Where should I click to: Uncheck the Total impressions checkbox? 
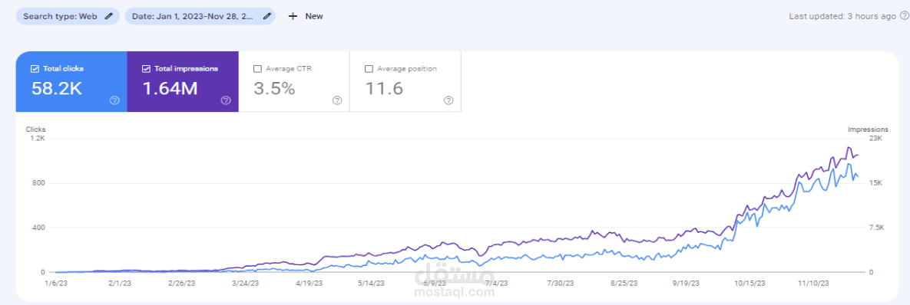pos(146,69)
